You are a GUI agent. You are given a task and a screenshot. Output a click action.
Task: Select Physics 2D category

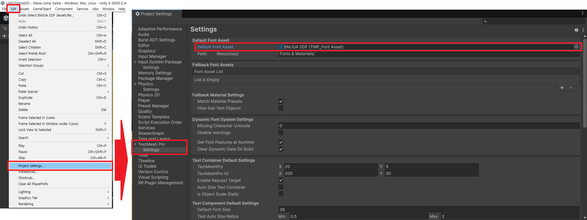pyautogui.click(x=149, y=95)
